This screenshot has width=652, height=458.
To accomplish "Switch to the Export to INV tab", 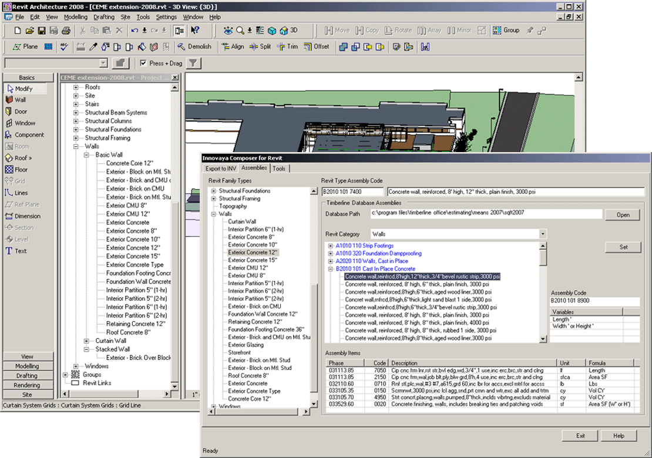I will (220, 169).
